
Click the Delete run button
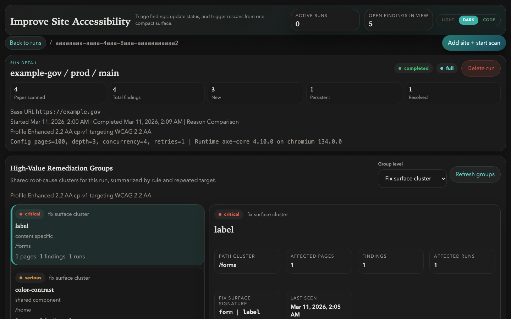pos(481,68)
